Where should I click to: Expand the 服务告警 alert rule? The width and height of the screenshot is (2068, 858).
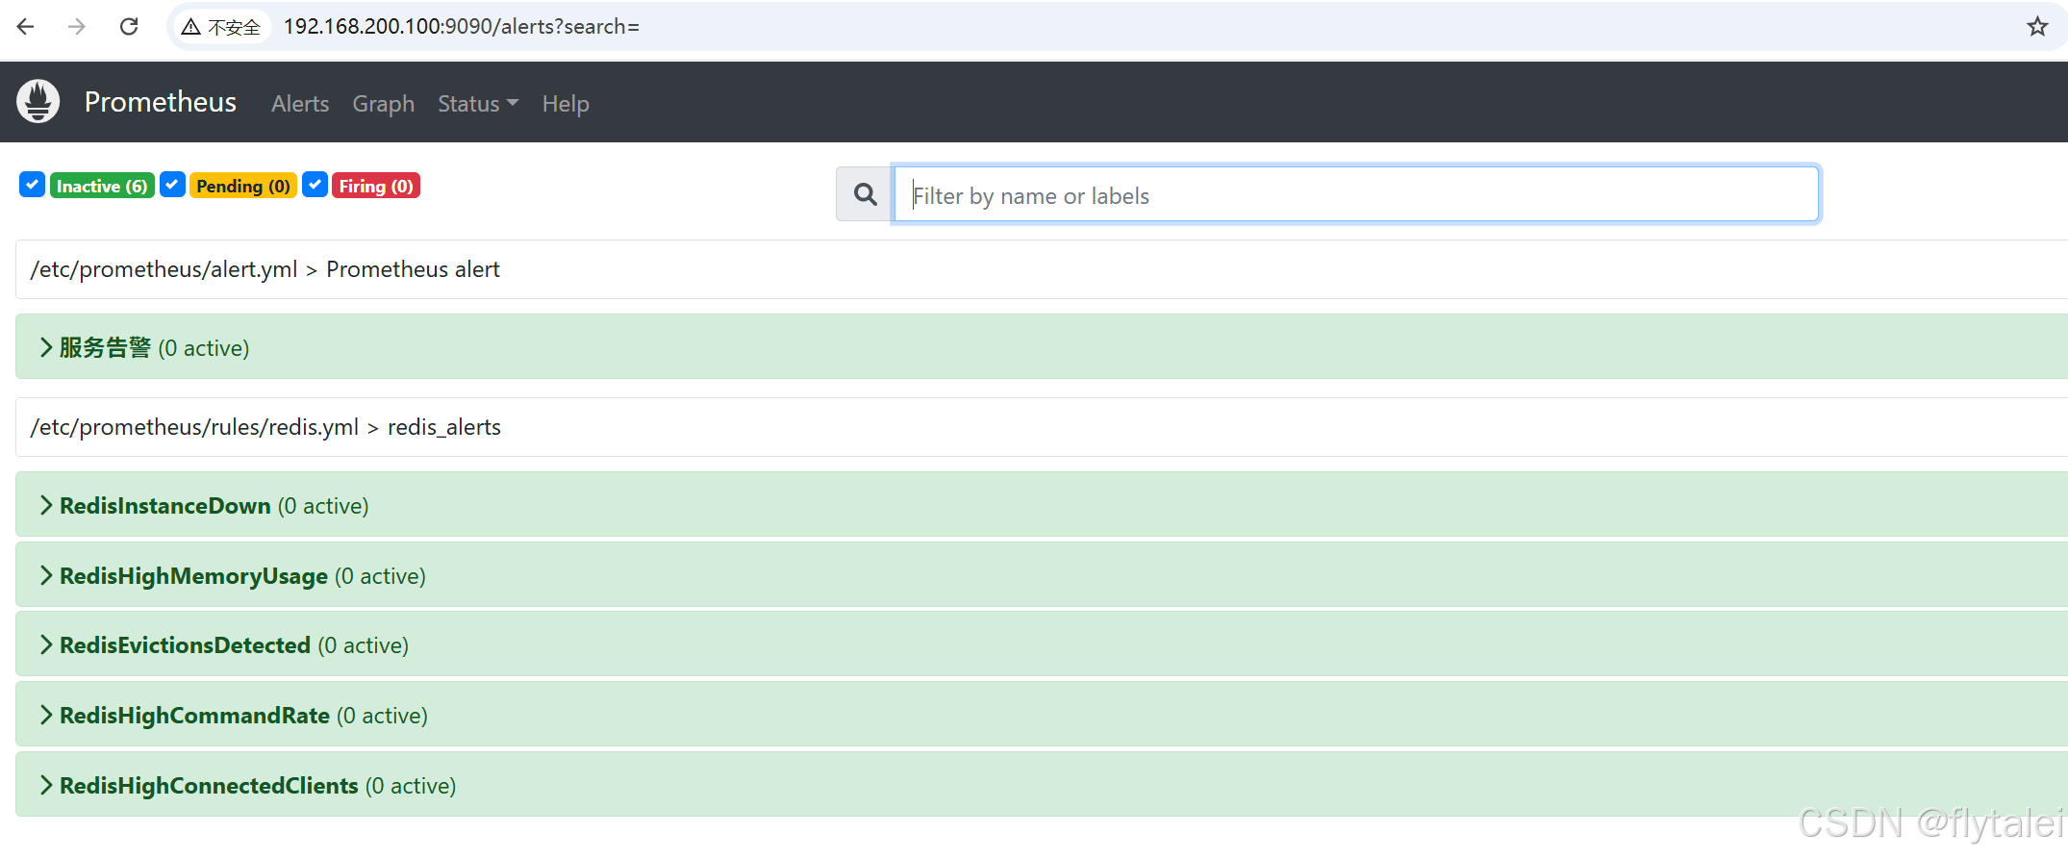click(1042, 347)
